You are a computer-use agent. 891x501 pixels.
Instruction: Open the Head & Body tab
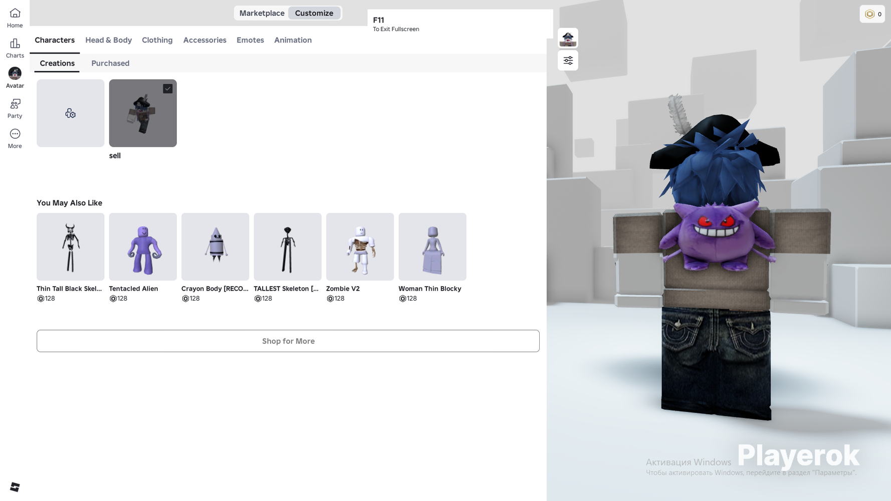(109, 40)
